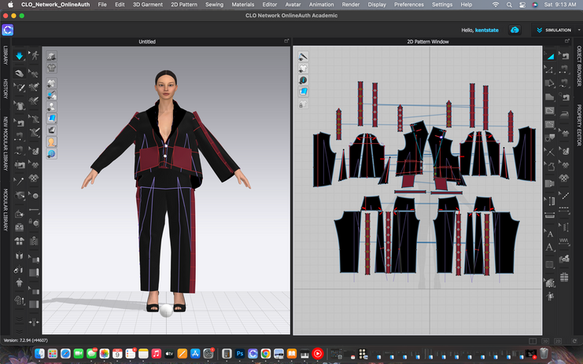Select the avatar walking tool icon
This screenshot has height=364, width=583.
tap(35, 56)
